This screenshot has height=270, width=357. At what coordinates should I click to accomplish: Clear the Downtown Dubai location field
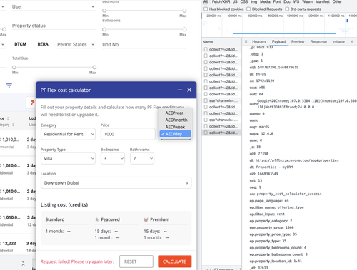187,183
